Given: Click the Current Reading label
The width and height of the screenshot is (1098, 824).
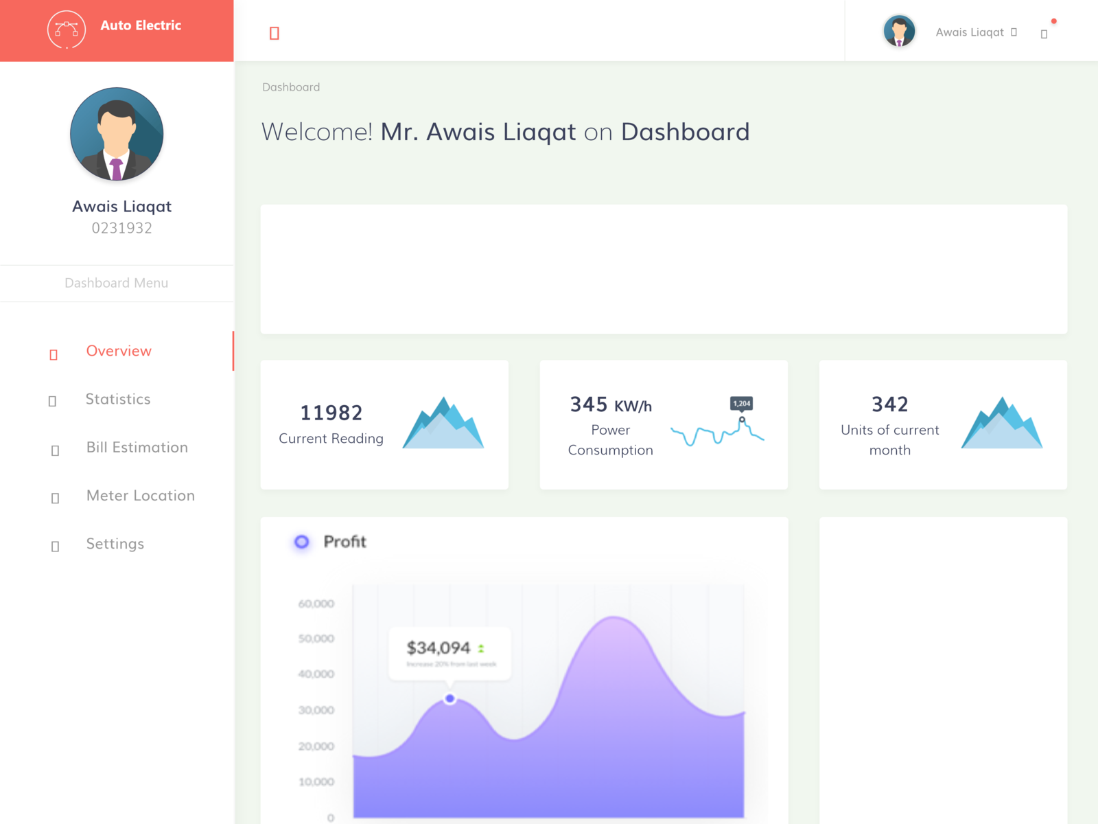Looking at the screenshot, I should click(x=331, y=438).
